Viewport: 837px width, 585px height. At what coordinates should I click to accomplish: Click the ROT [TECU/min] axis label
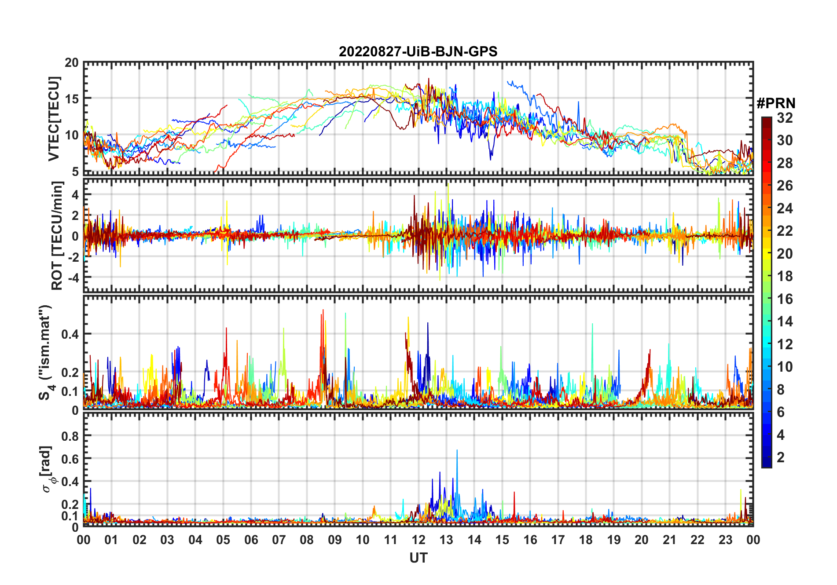coord(57,236)
